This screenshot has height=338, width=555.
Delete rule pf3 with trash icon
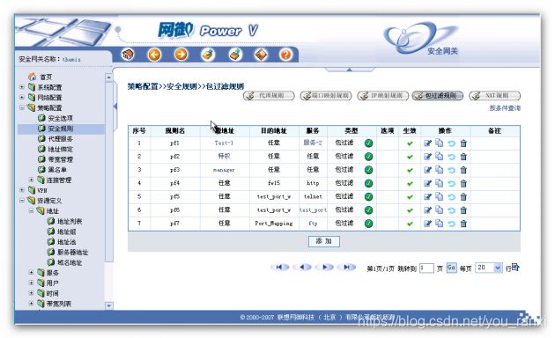(463, 170)
